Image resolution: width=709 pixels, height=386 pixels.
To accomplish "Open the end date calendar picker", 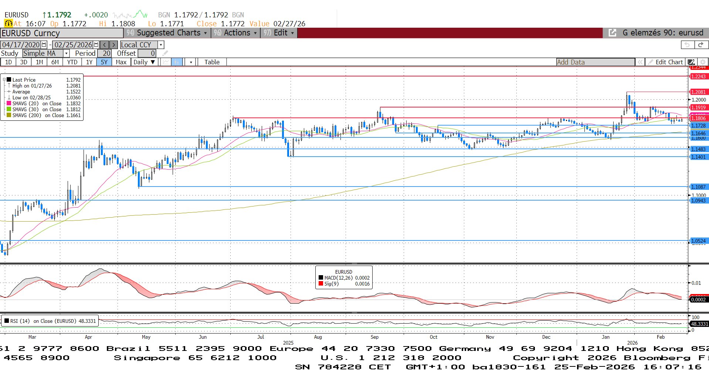I will (x=96, y=45).
